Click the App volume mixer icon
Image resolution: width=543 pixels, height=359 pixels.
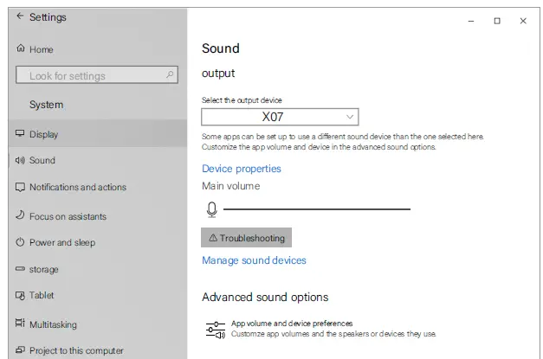tap(215, 329)
